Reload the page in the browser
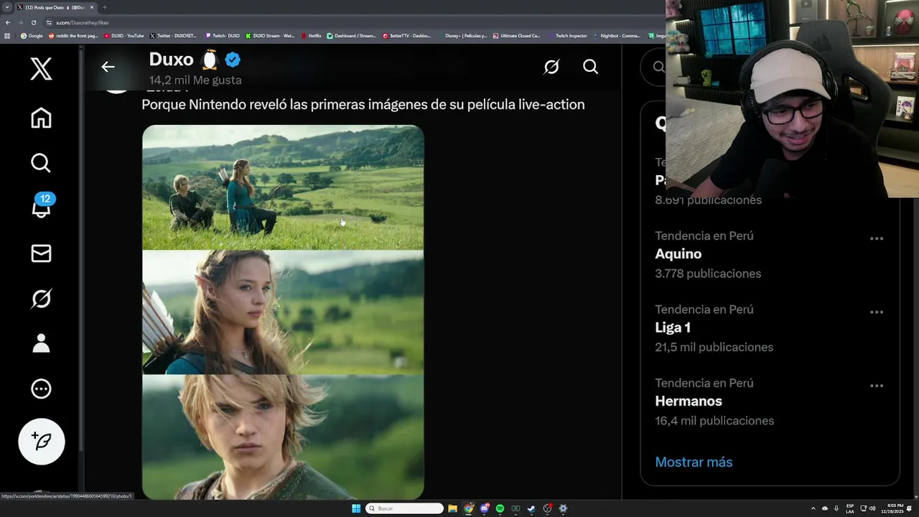This screenshot has height=517, width=919. 33,22
